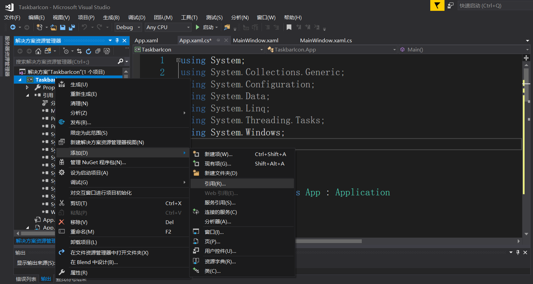The image size is (533, 284).
Task: Collapse the 引用 references node
Action: (27, 95)
